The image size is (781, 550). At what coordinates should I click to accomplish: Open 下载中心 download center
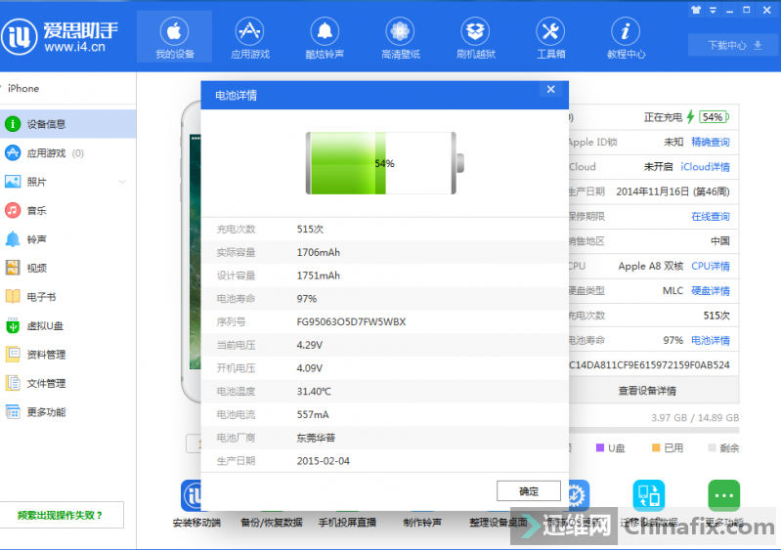click(x=735, y=45)
